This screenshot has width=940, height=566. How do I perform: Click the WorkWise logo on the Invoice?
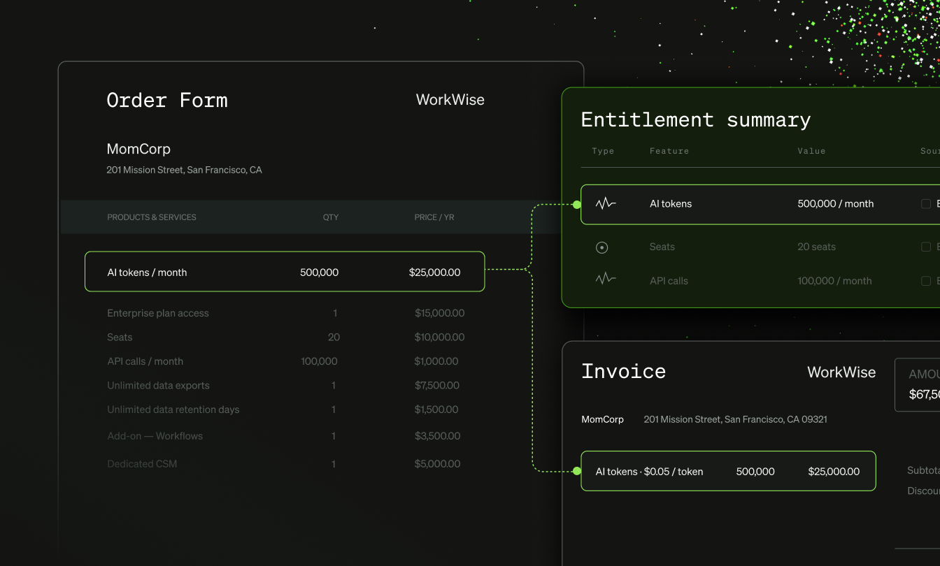[x=841, y=372]
